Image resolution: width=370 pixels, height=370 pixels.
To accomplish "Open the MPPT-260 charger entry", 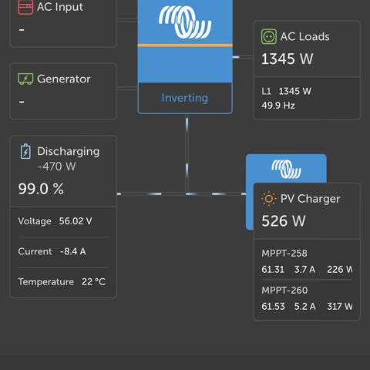I will (307, 298).
